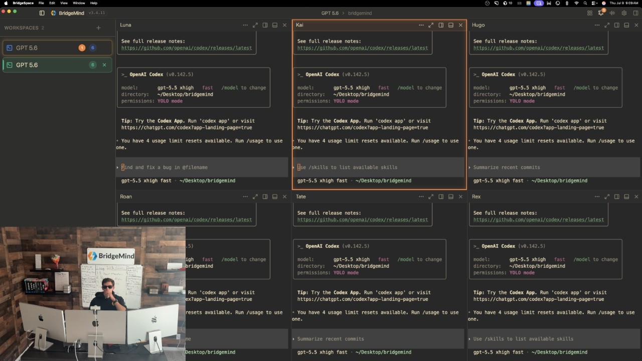Focus Hugo prompt 'Summarize recent commits' input
The height and width of the screenshot is (361, 642).
click(554, 167)
